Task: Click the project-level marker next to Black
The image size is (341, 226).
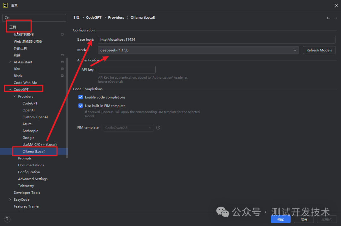Action: click(62, 76)
